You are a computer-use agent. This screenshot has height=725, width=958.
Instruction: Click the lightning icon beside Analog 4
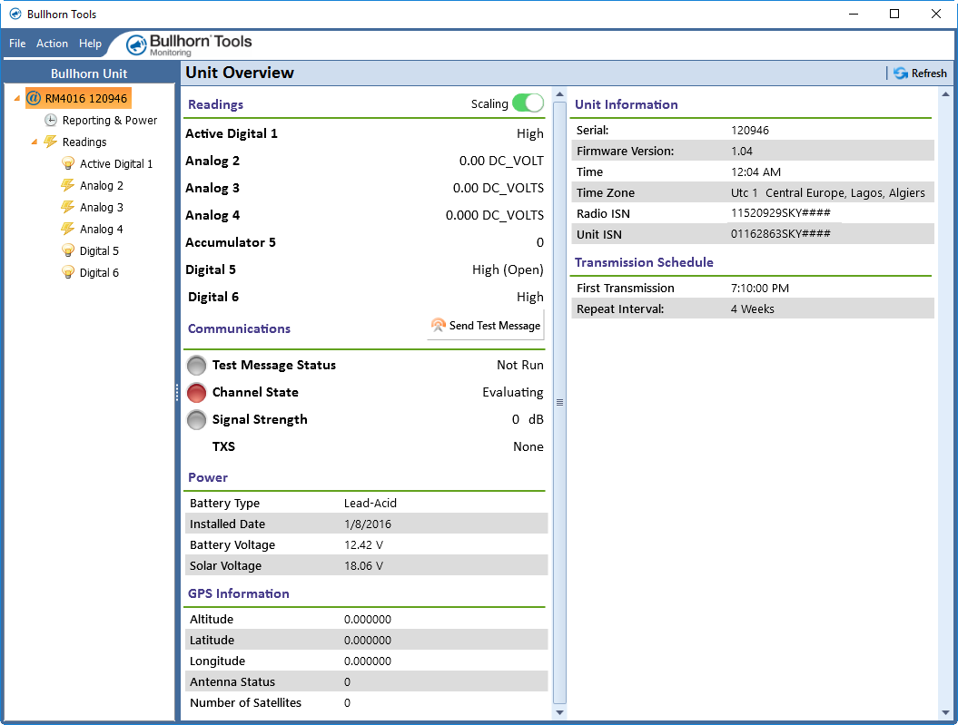pos(68,229)
